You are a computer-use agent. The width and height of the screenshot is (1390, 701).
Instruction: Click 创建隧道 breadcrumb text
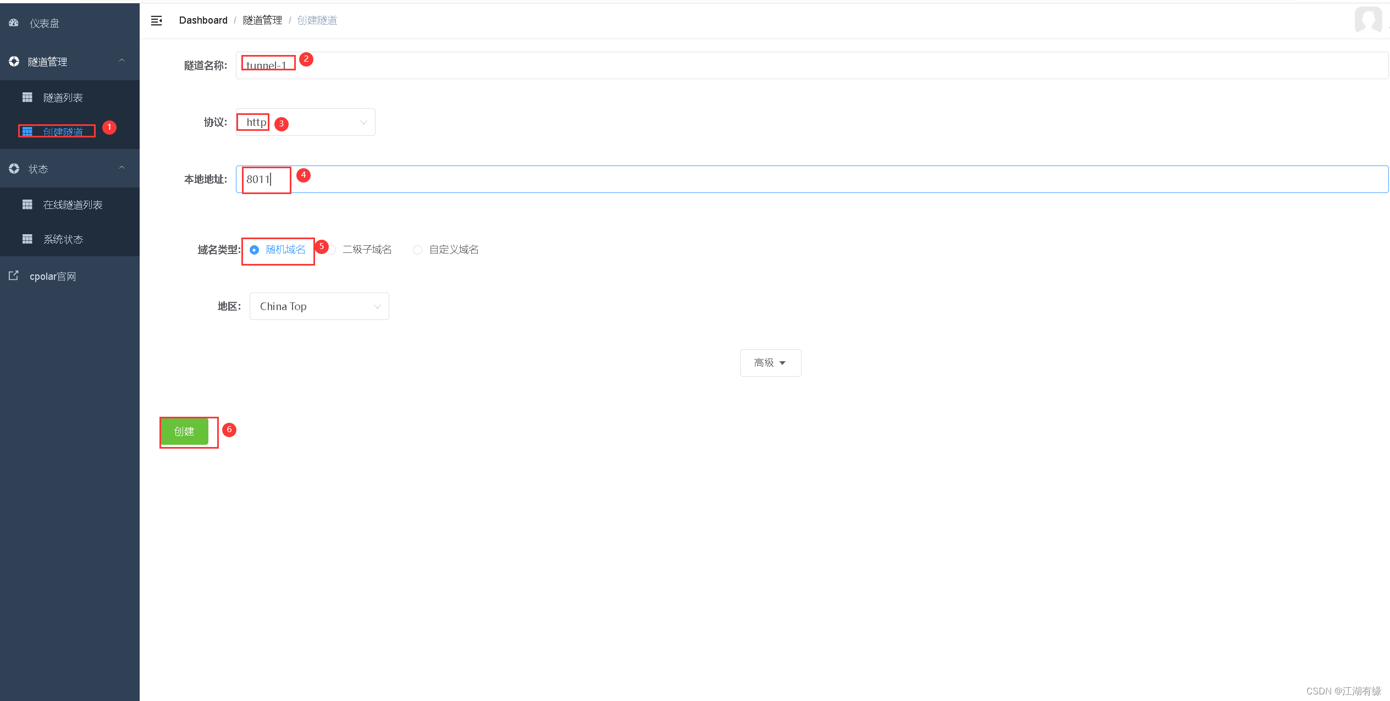coord(317,20)
